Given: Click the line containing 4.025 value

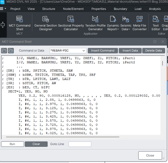Looking at the screenshot, I should click(58, 133).
